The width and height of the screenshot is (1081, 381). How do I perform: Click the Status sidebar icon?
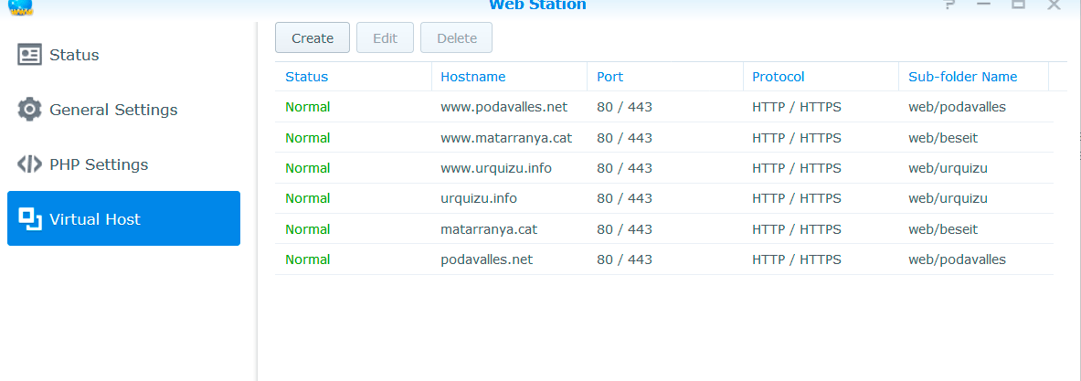coord(30,55)
